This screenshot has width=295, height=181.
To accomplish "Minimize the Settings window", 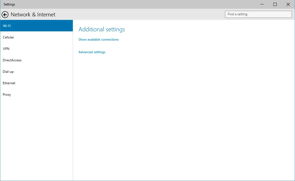I will click(262, 4).
